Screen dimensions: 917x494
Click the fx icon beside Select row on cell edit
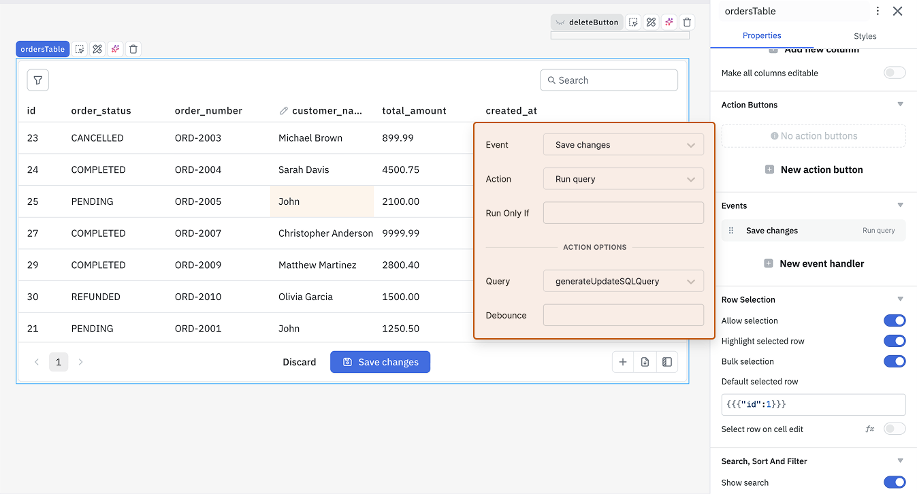(869, 429)
